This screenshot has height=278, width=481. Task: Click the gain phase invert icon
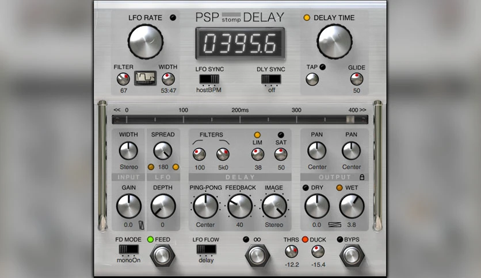142,225
